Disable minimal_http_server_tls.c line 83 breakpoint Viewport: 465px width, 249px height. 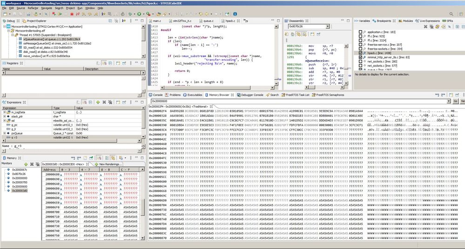pos(361,57)
